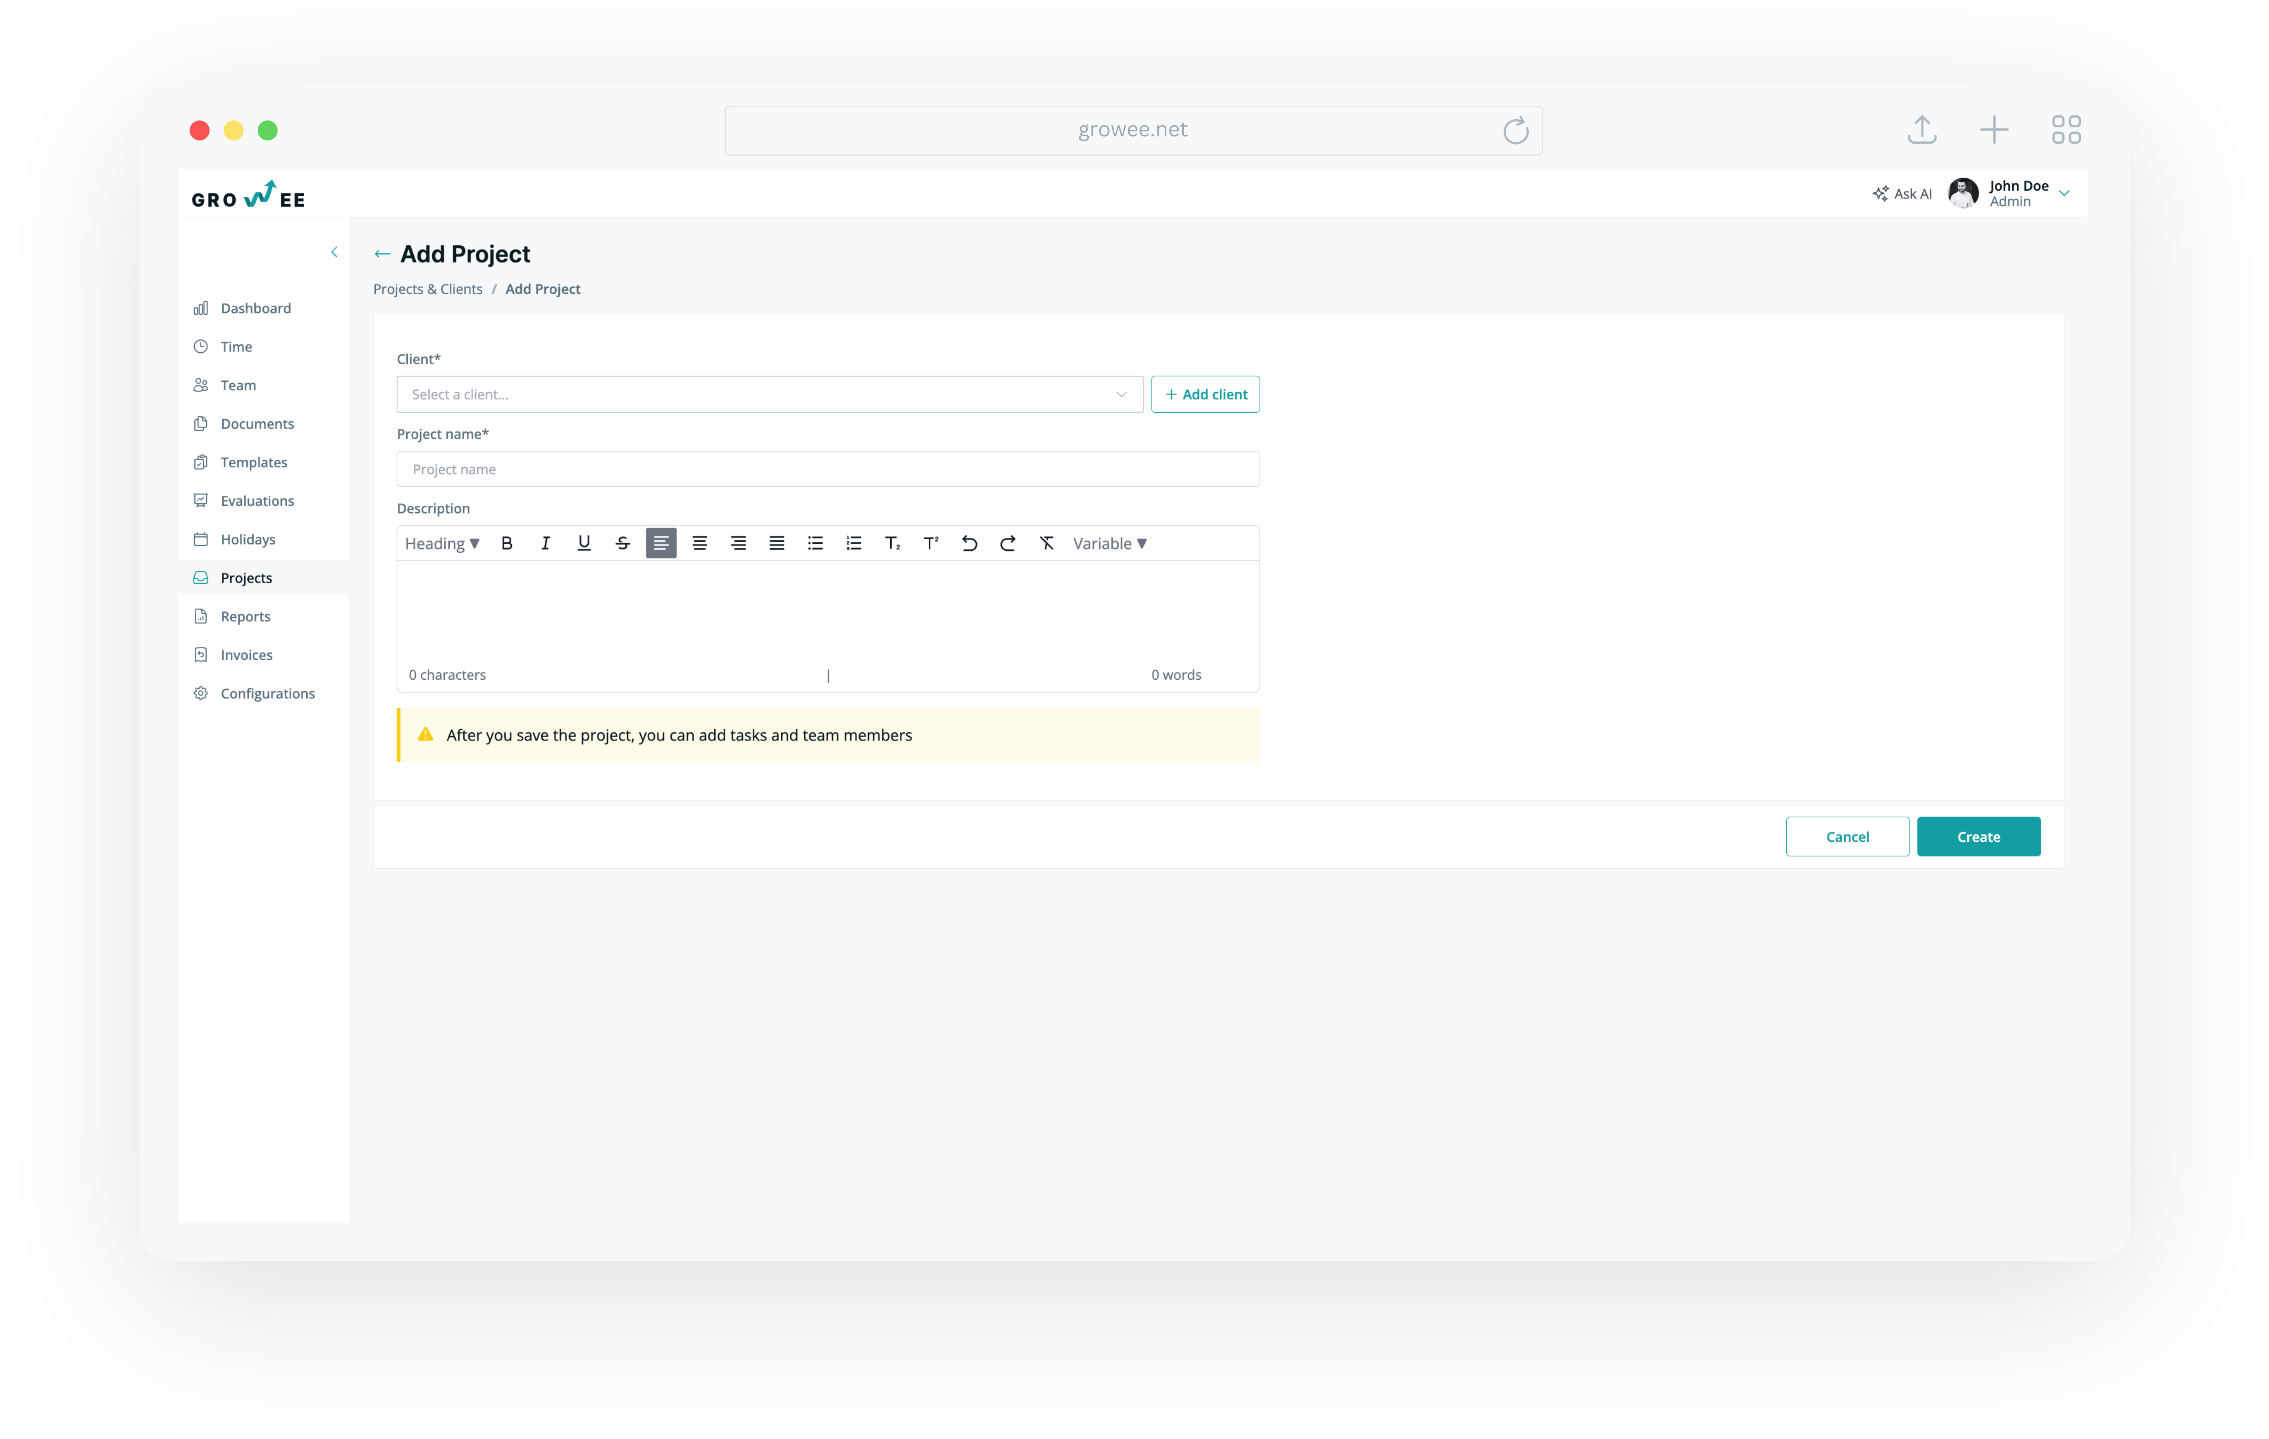Go to Projects & Clients breadcrumb
The height and width of the screenshot is (1439, 2269).
428,289
